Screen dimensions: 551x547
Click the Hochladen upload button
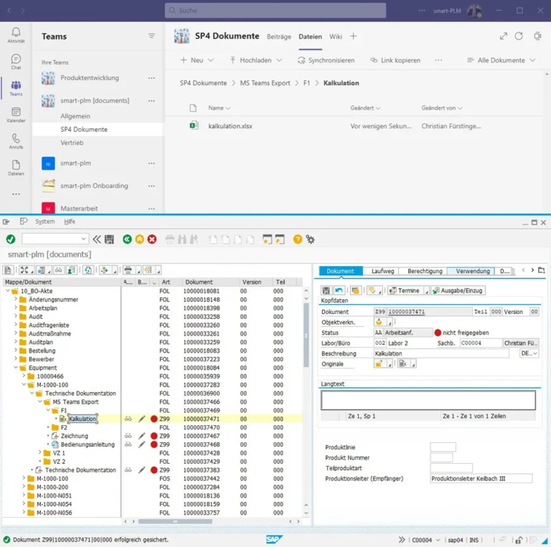pyautogui.click(x=256, y=60)
